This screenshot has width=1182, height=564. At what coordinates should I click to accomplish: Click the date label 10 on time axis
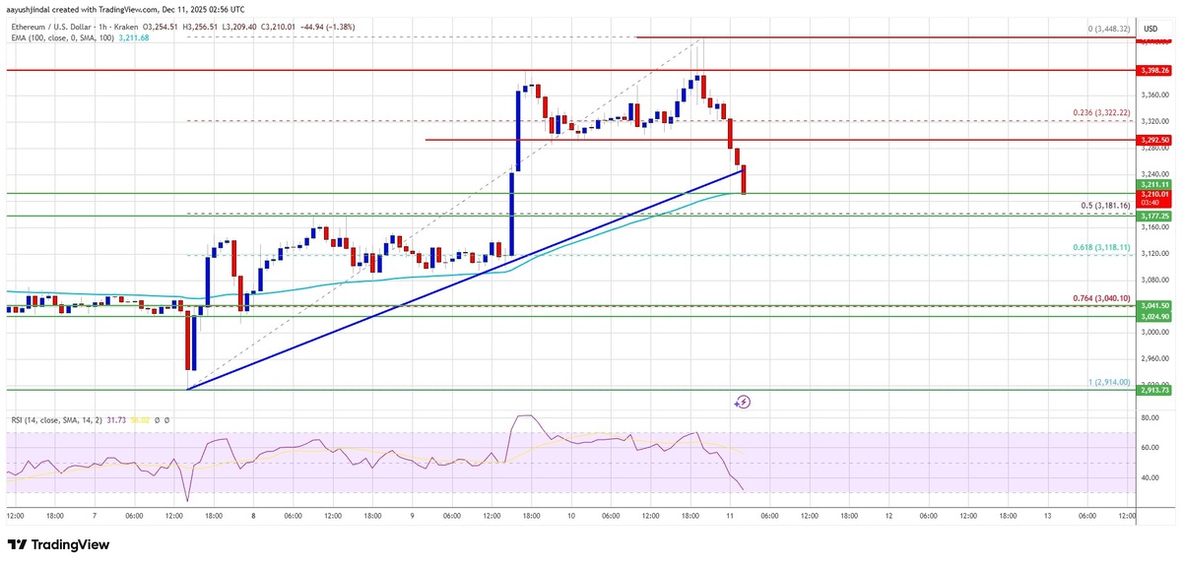(x=571, y=515)
